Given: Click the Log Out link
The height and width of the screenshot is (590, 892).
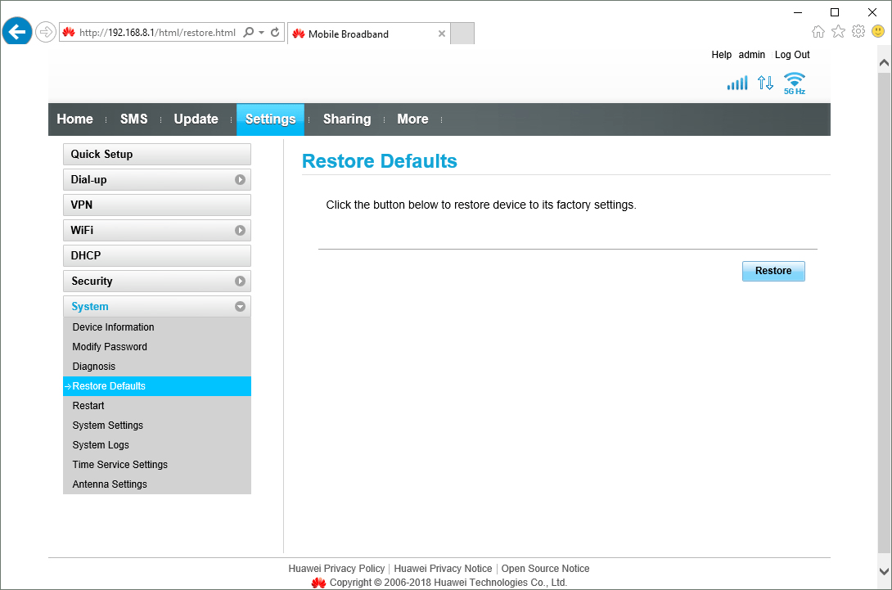Looking at the screenshot, I should [x=791, y=54].
